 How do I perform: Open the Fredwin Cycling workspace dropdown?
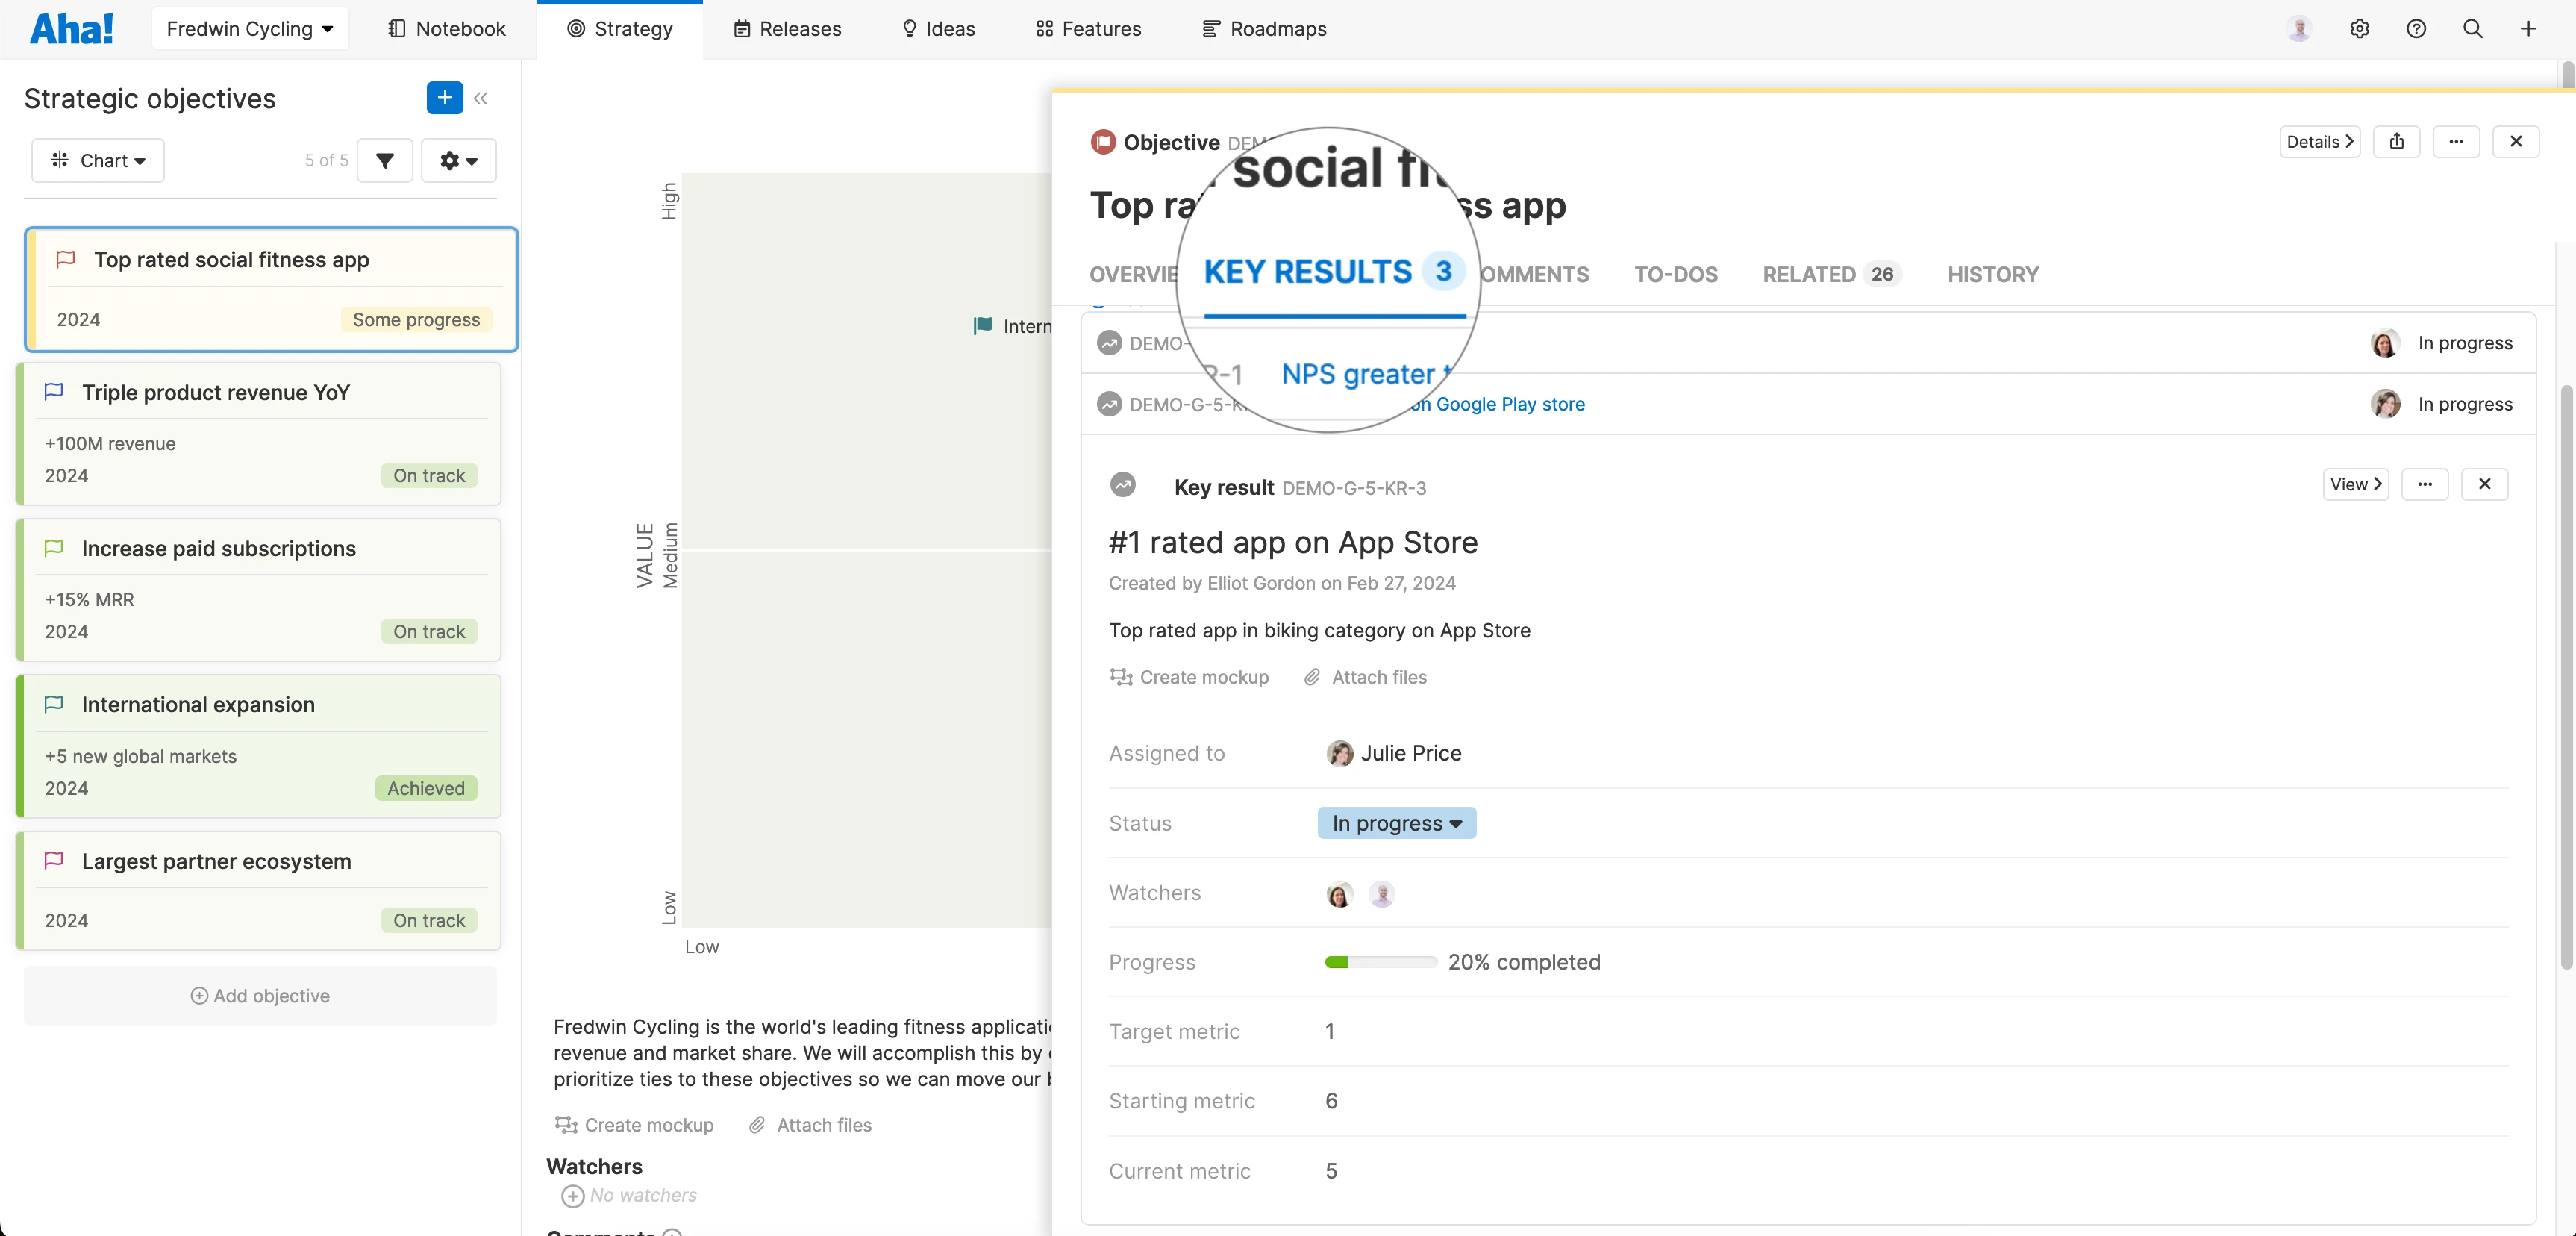tap(249, 28)
